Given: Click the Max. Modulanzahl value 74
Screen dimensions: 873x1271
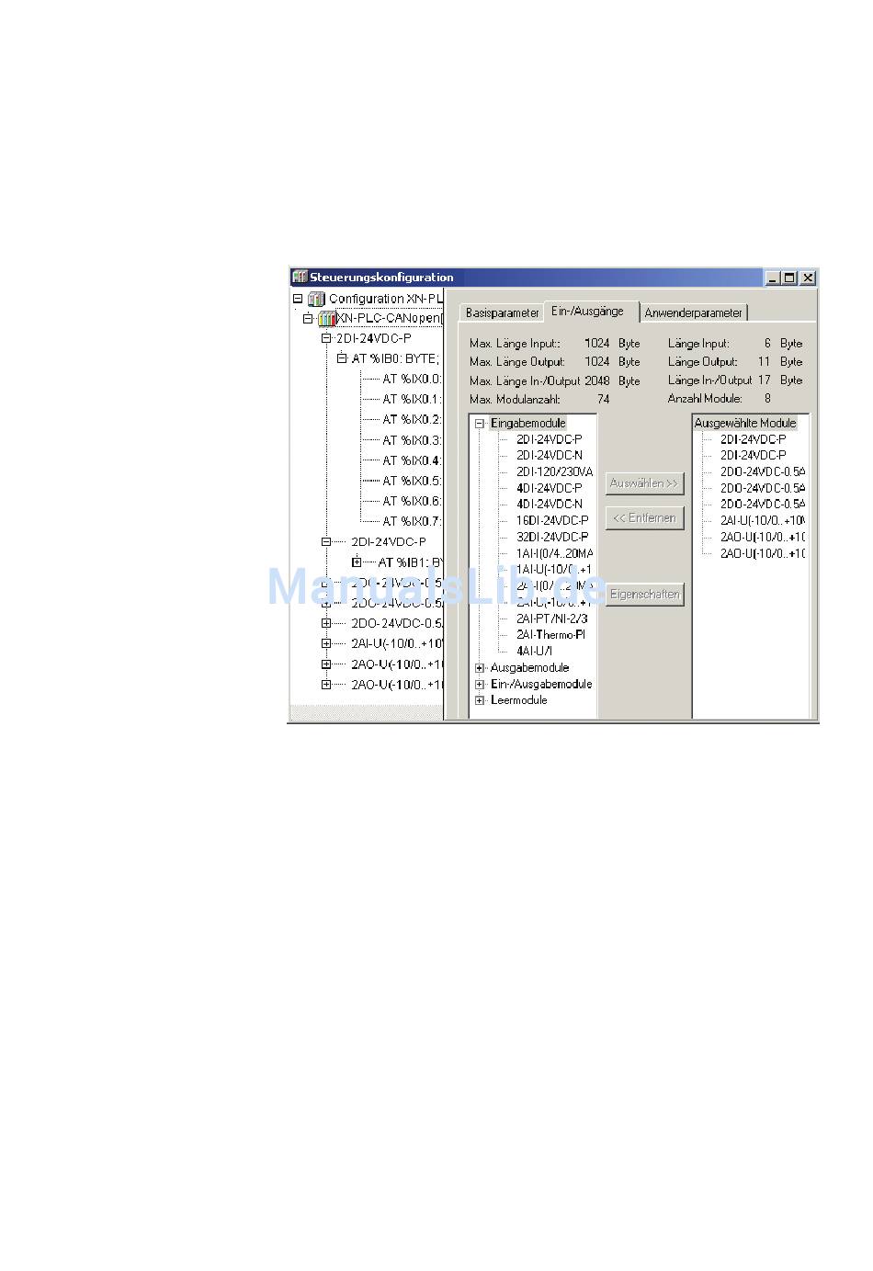Looking at the screenshot, I should click(x=603, y=400).
